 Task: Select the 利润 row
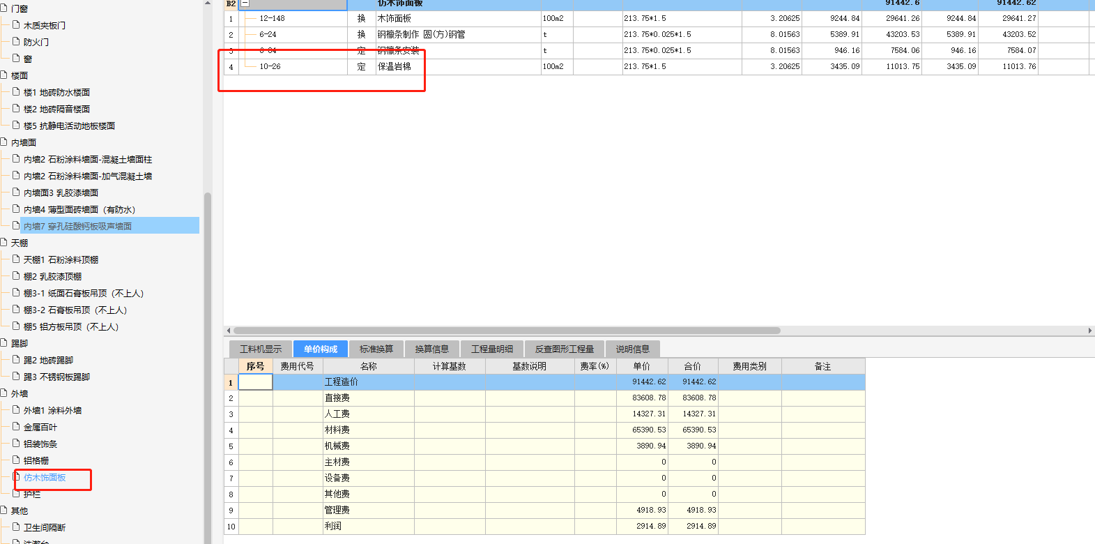click(544, 527)
